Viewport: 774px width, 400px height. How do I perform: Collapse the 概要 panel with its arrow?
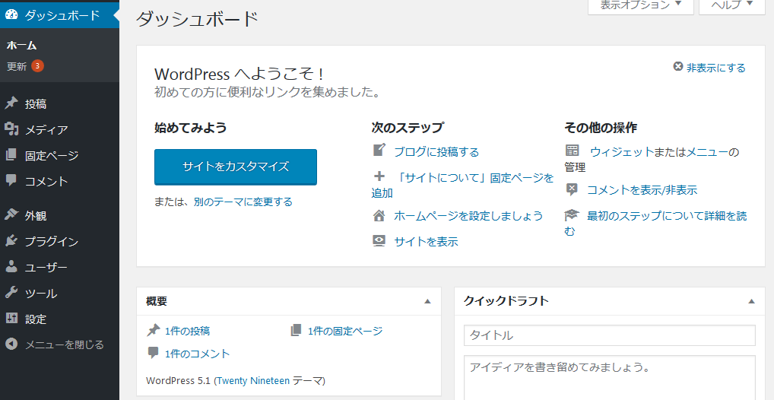point(427,301)
